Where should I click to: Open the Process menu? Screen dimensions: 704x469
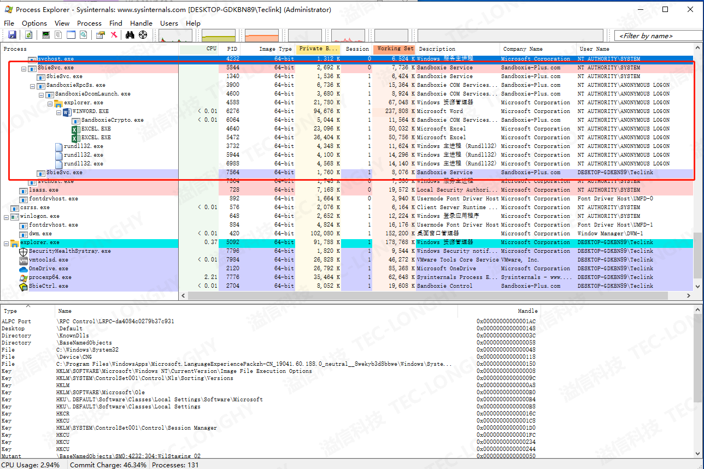tap(89, 23)
